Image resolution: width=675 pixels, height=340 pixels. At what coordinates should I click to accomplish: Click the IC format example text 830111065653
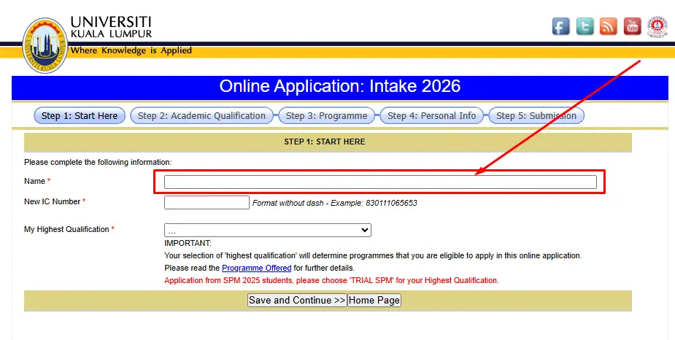pyautogui.click(x=391, y=203)
